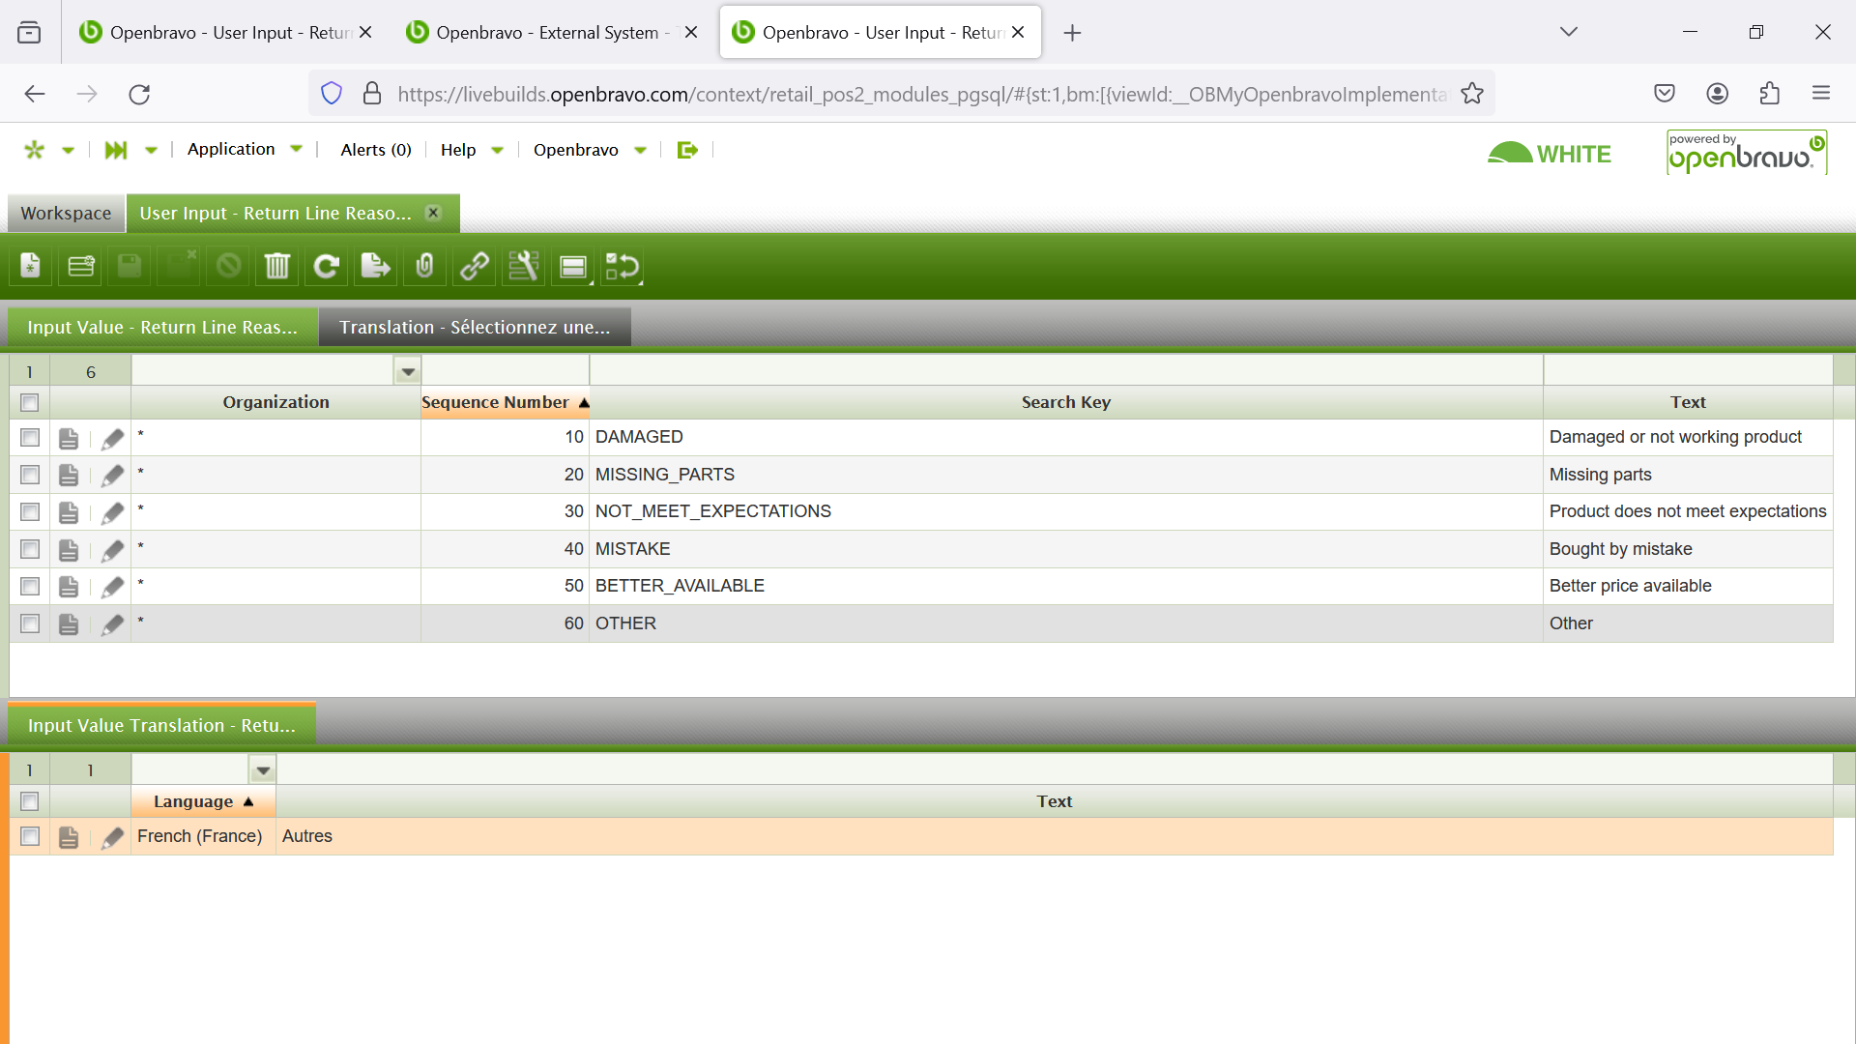Screen dimensions: 1856x1044
Task: Expand the Application menu
Action: 244,149
